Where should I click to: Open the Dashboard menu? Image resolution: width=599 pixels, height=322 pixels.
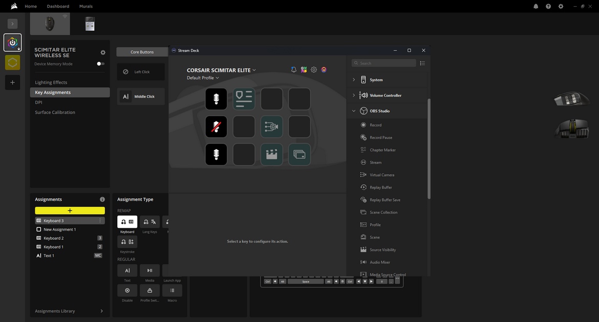pyautogui.click(x=58, y=6)
